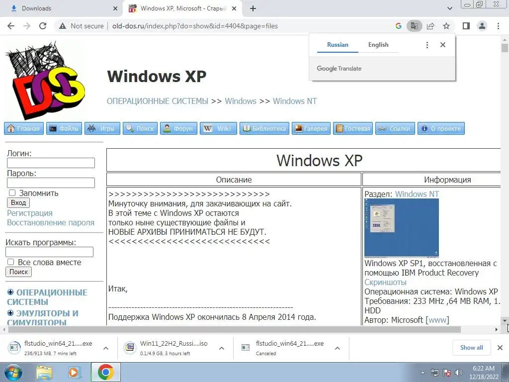Open the tab search dropdown arrow
Viewport: 509px width, 382px height.
(x=449, y=8)
